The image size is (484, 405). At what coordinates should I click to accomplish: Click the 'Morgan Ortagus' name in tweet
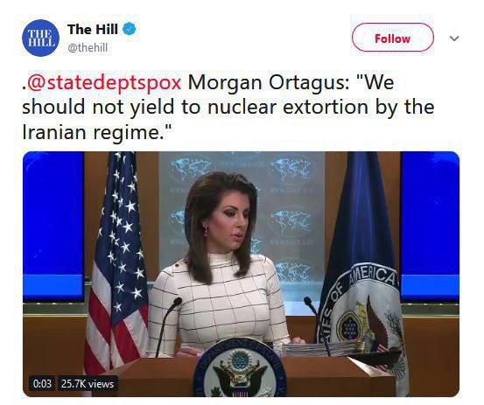(x=269, y=82)
